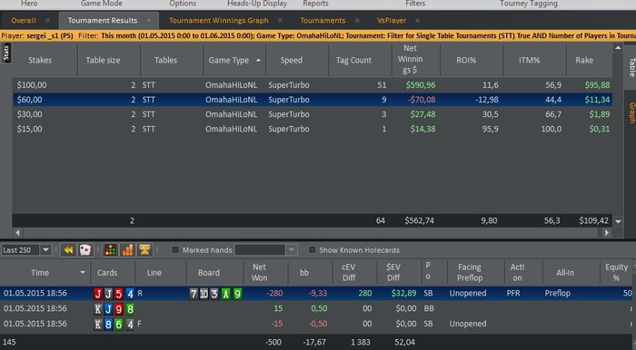Click the horizontal scrollbar right arrow
636x350 pixels.
tap(607, 233)
